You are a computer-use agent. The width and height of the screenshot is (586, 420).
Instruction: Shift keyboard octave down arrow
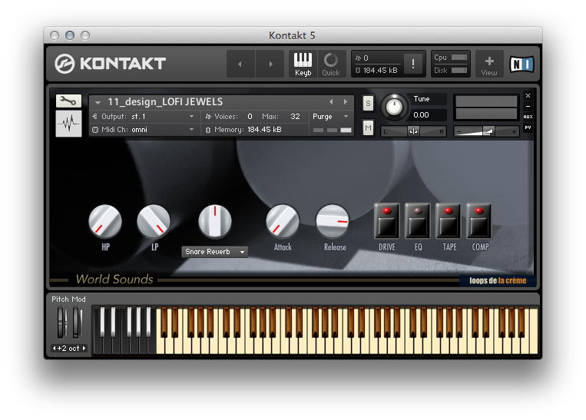tap(55, 349)
